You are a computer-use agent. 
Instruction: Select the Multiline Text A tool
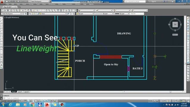click(1, 65)
